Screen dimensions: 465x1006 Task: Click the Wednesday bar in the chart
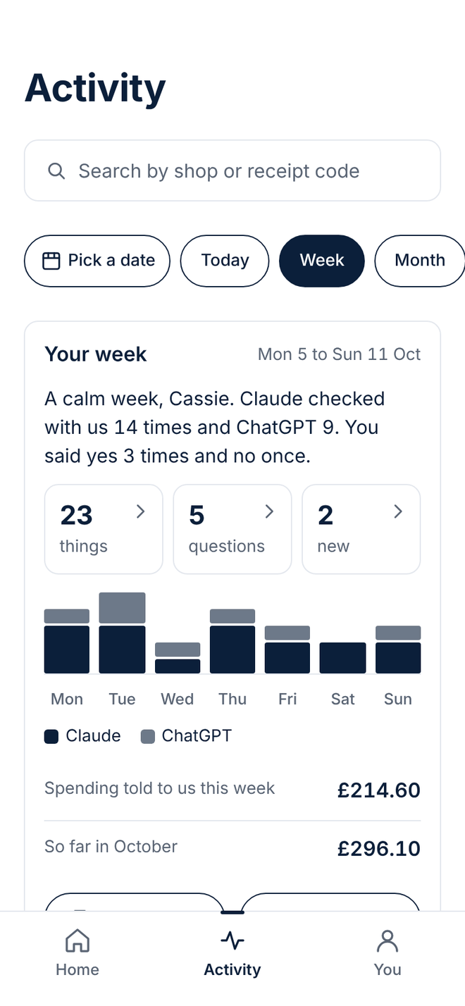pyautogui.click(x=178, y=658)
